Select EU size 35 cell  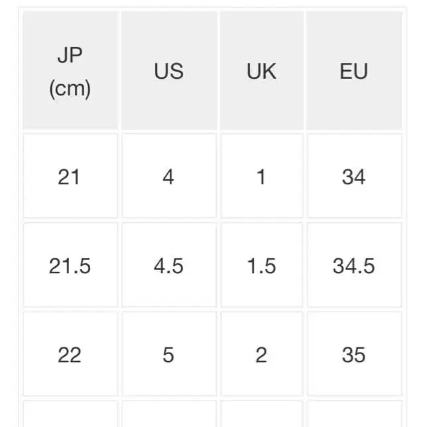click(x=353, y=354)
